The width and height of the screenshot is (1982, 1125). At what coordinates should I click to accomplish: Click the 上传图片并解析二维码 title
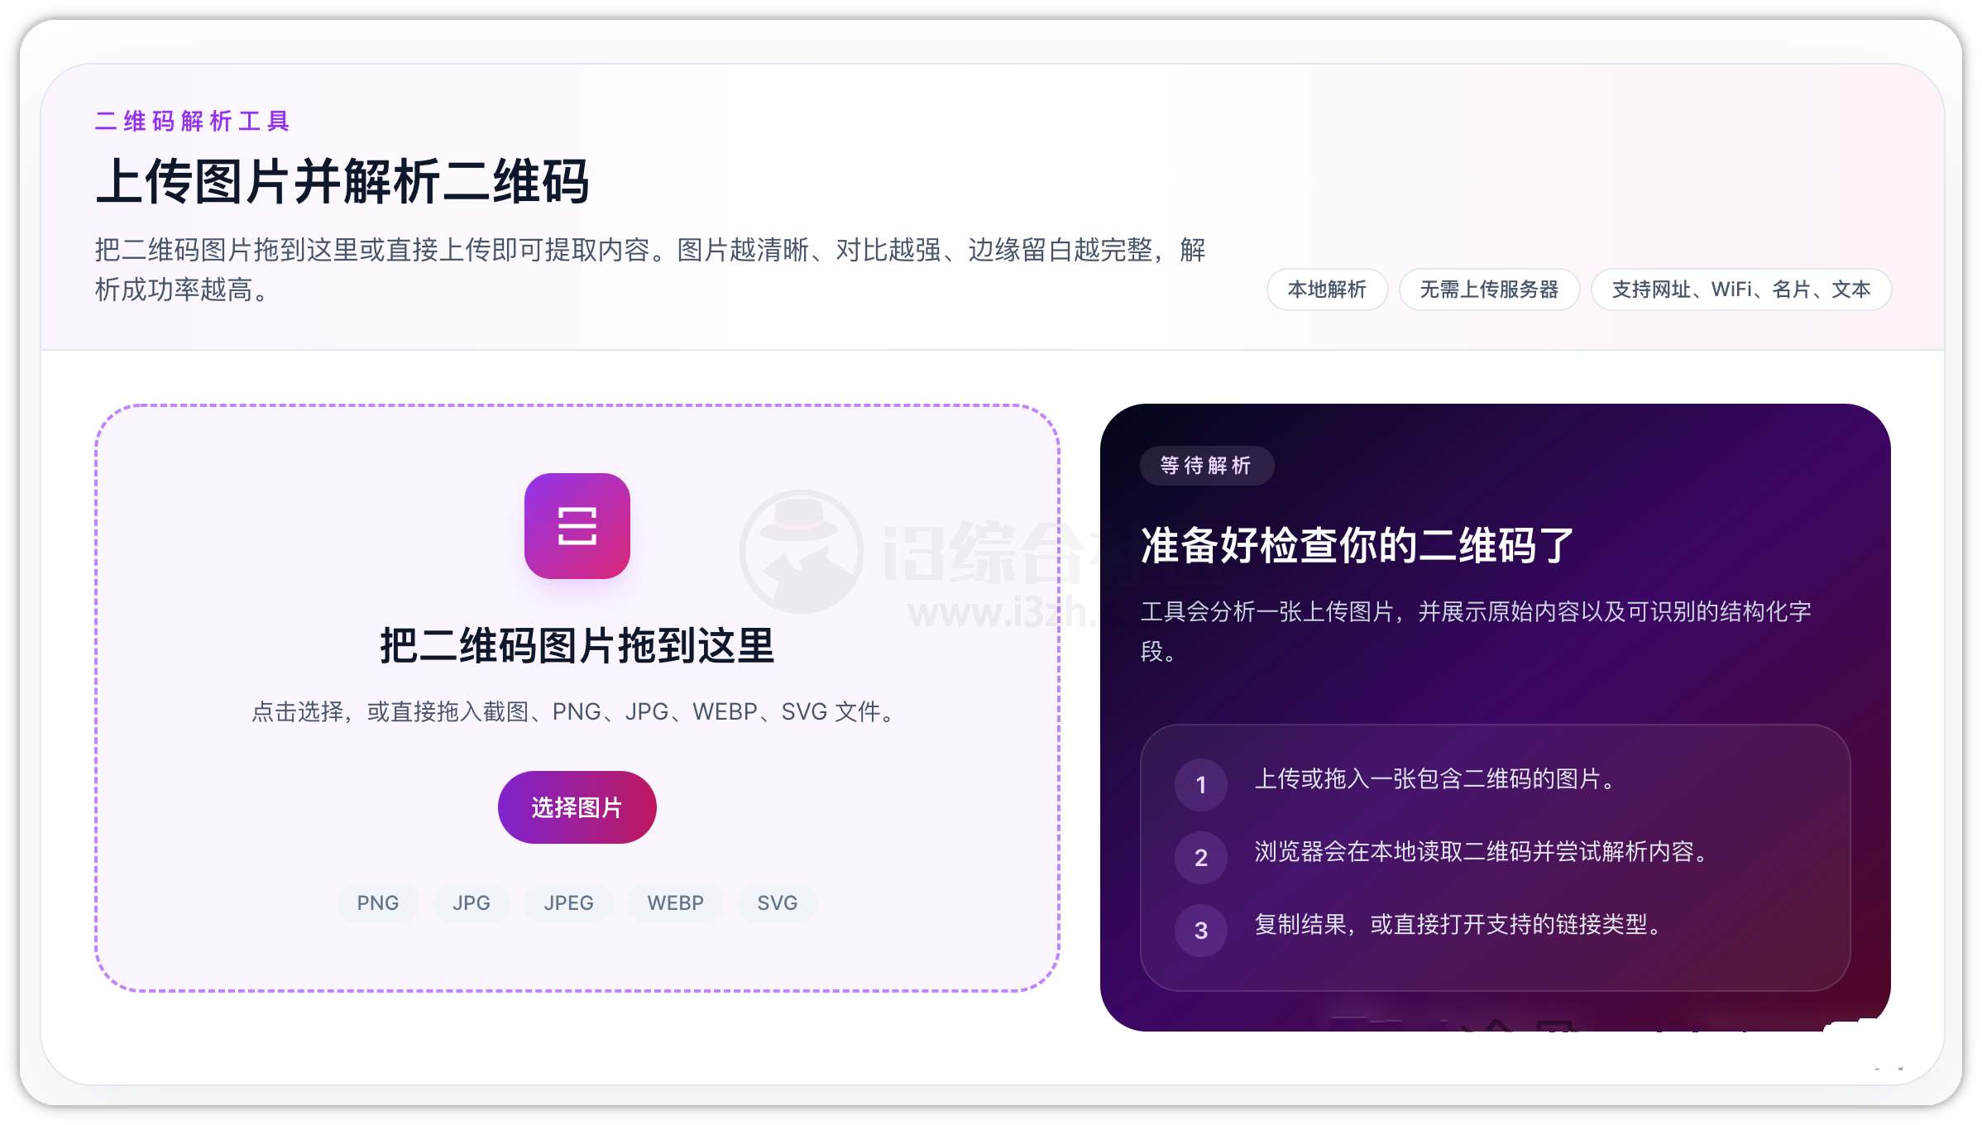tap(342, 182)
